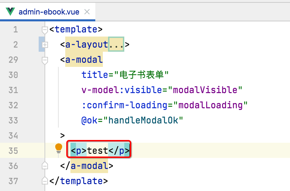The height and width of the screenshot is (191, 290).
Task: Click the a-layout tag name
Action: tap(87, 44)
